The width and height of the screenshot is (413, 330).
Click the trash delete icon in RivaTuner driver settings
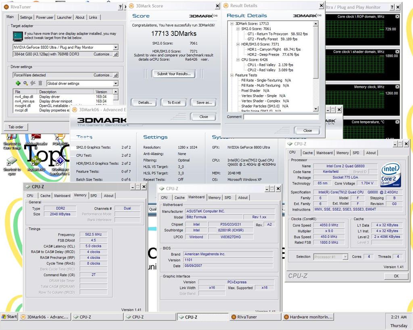(40, 83)
